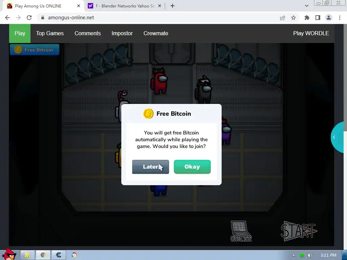This screenshot has height=260, width=347.
Task: Close the Blender Networks Yahoo tab
Action: [x=160, y=6]
